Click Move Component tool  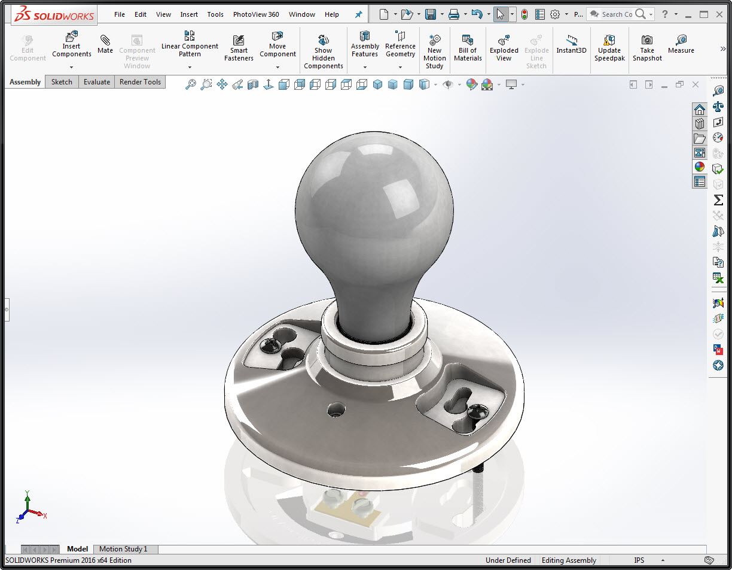277,44
